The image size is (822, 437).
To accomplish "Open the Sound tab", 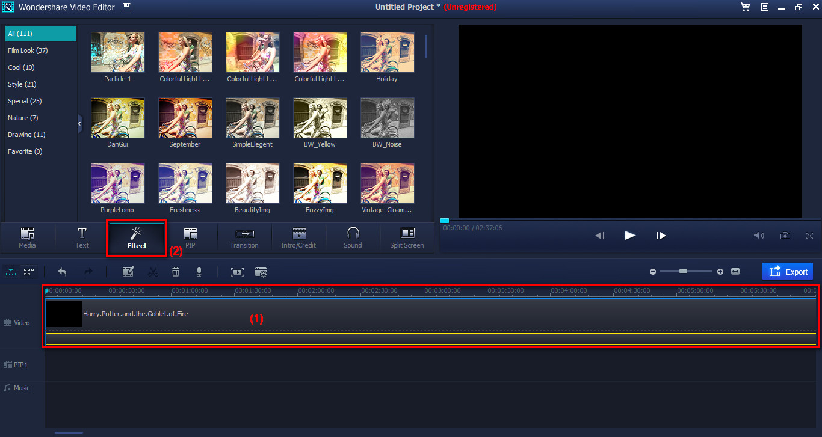I will pos(353,238).
